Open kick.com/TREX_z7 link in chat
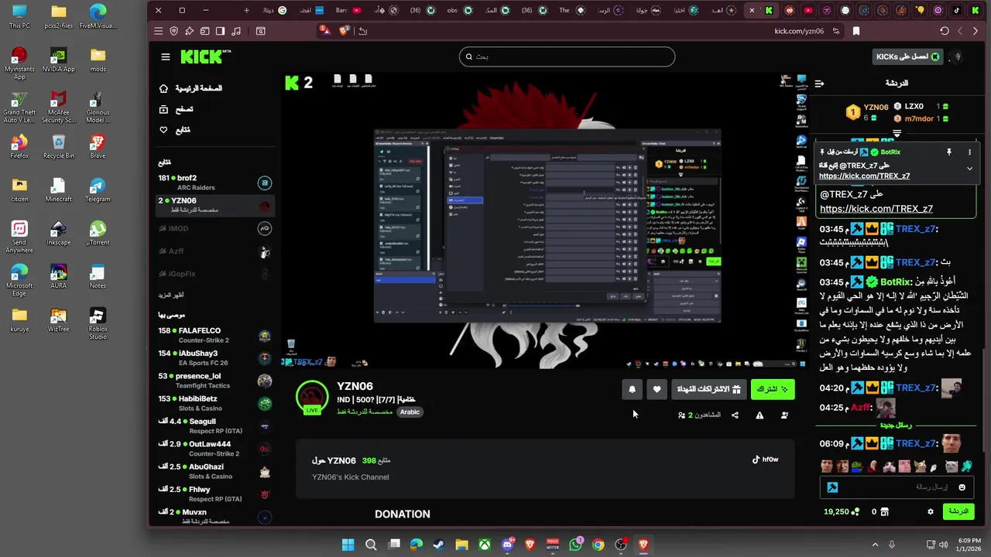The height and width of the screenshot is (557, 991). (x=876, y=209)
